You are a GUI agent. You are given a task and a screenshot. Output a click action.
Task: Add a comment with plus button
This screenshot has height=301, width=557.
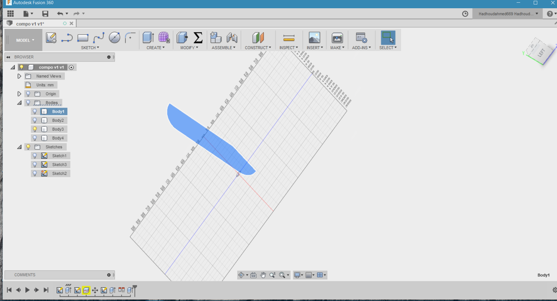pyautogui.click(x=109, y=275)
